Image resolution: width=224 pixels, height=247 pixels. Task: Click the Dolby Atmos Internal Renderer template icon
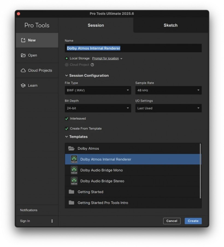[x=74, y=159]
